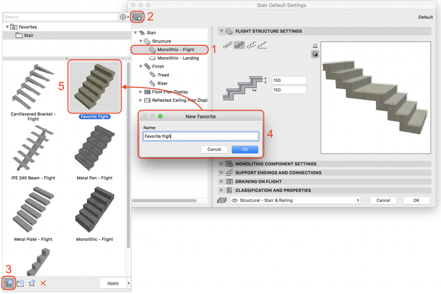Image resolution: width=441 pixels, height=294 pixels.
Task: Click Apply in Favorites panel
Action: (x=113, y=283)
